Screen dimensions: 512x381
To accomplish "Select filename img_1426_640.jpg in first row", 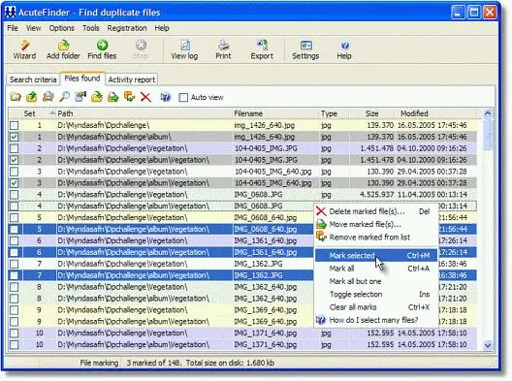I will (x=265, y=125).
